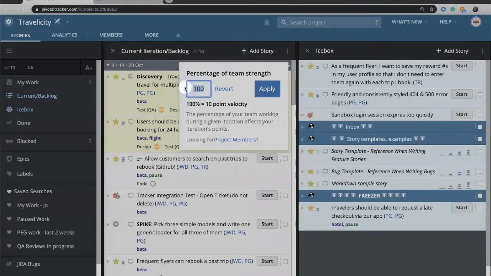This screenshot has height=276, width=491.
Task: Open the Project Members link
Action: [x=236, y=140]
